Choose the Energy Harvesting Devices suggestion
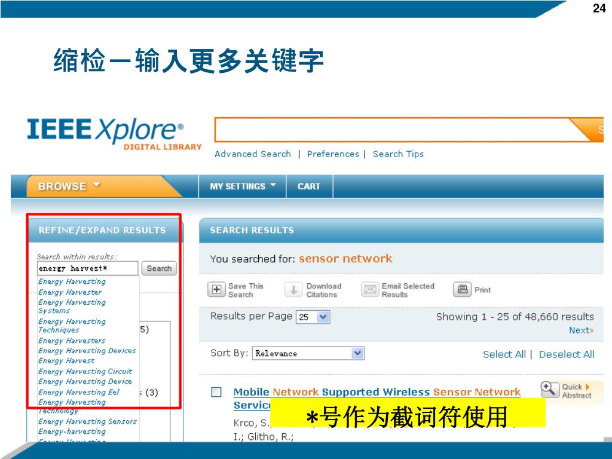The height and width of the screenshot is (459, 612). (x=87, y=351)
